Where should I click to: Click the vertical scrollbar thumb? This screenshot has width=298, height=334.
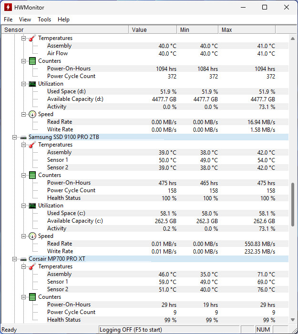[x=293, y=204]
